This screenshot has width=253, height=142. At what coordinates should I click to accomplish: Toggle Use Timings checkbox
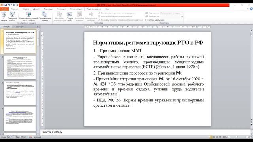[99, 17]
